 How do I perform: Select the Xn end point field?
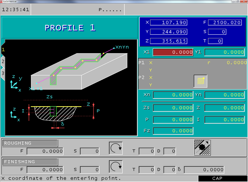pos(173,95)
